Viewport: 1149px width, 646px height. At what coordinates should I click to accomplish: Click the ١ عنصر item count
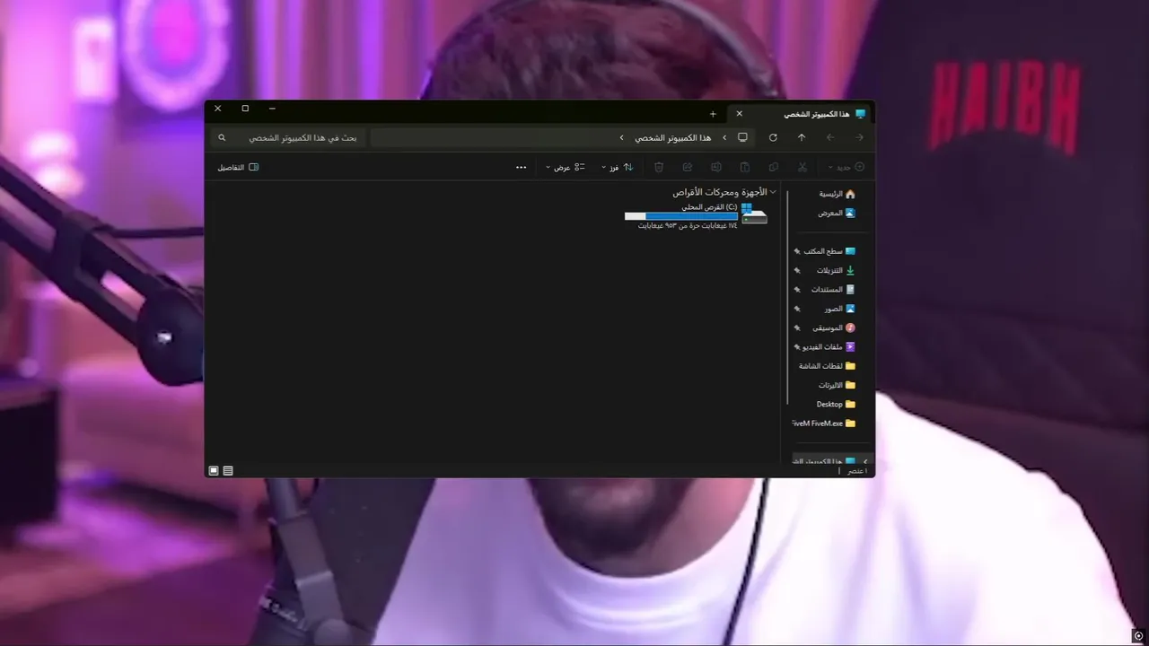[857, 471]
